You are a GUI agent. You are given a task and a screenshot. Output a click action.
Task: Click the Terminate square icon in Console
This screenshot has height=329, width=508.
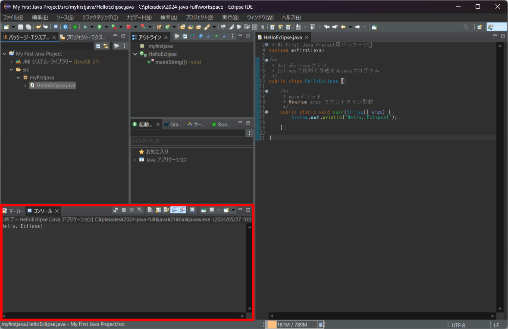tap(124, 210)
